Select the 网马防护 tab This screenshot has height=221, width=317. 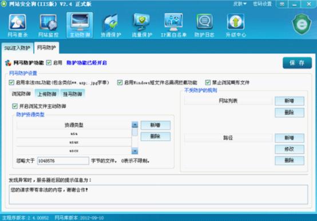[46, 47]
